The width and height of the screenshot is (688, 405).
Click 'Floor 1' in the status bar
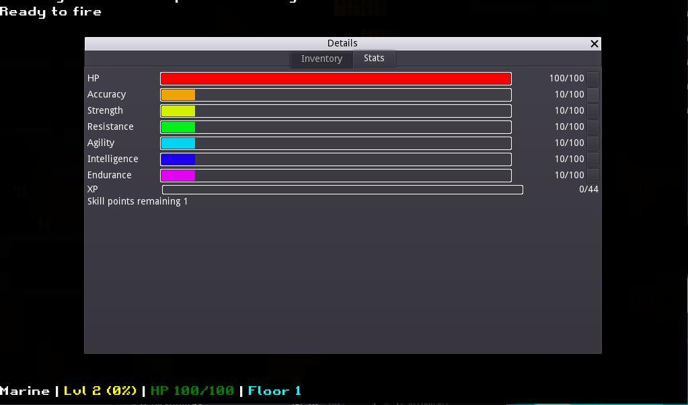click(x=274, y=391)
